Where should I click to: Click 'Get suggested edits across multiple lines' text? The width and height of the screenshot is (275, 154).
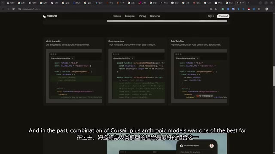click(x=68, y=45)
